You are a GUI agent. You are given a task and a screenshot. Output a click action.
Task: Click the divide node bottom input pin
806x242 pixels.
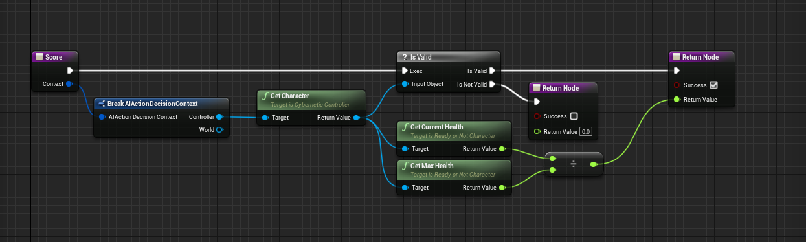[x=552, y=170]
